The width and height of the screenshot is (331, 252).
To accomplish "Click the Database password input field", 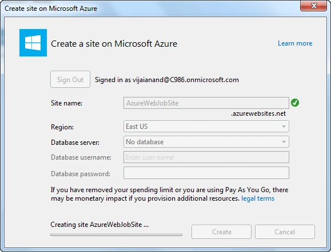I will click(206, 173).
